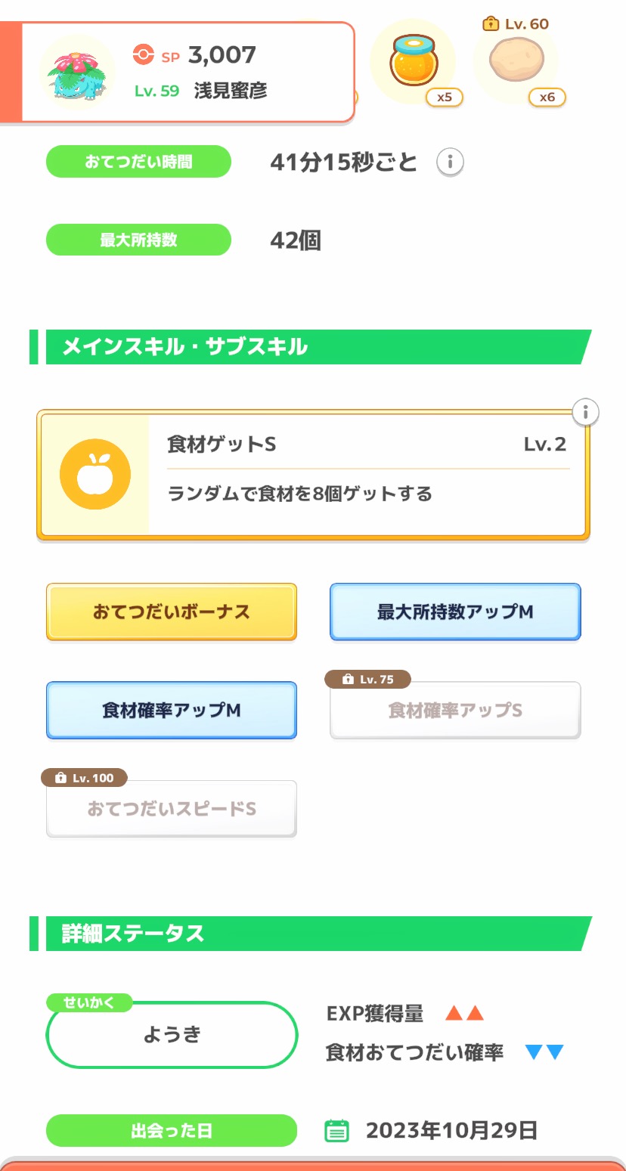Tap the 出会った日 green label
Viewport: 626px width, 1171px height.
172,1131
